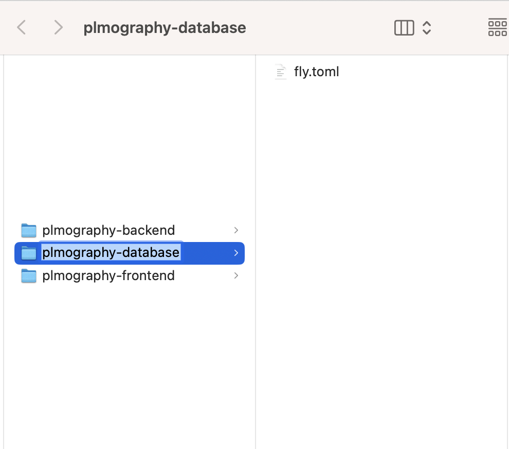Expand plmography-backend via its chevron
The image size is (509, 449).
(x=236, y=230)
